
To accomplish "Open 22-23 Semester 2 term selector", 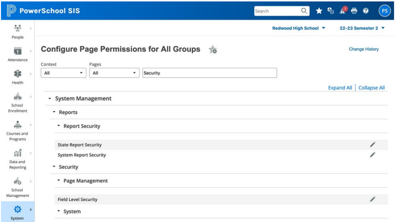I will coord(362,28).
